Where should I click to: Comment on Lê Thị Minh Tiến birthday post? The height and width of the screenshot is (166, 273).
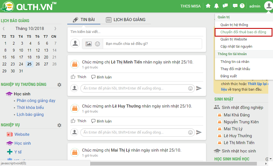click(101, 77)
